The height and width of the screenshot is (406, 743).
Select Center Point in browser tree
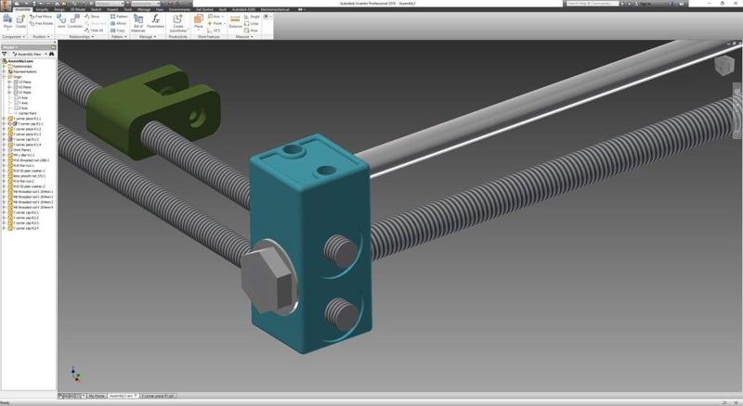click(x=27, y=113)
